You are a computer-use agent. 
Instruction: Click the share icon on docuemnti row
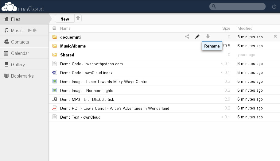tap(187, 37)
